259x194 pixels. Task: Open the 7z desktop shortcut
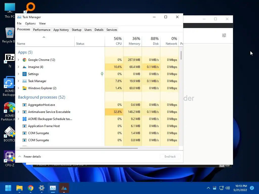click(10, 60)
